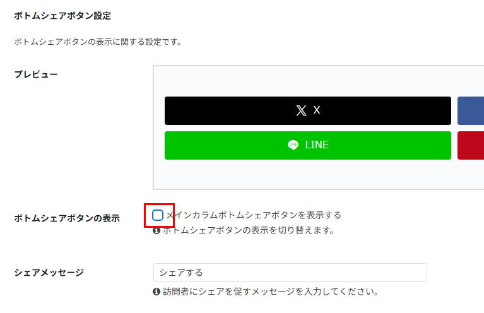Enable the メインカラムボトムシェアボタンを表示する checkbox
Screen dimensions: 484x313
click(x=158, y=216)
